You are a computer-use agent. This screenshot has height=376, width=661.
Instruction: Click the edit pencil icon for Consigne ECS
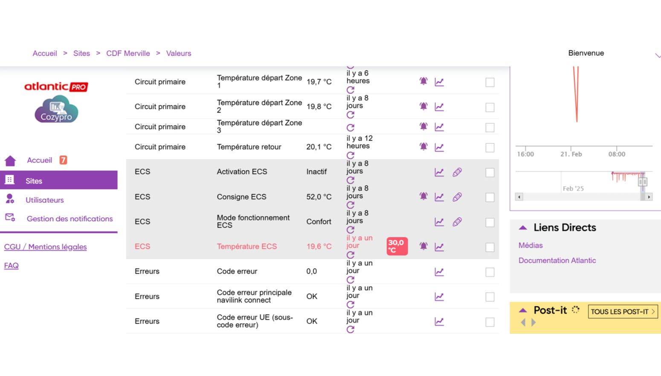[x=457, y=197]
